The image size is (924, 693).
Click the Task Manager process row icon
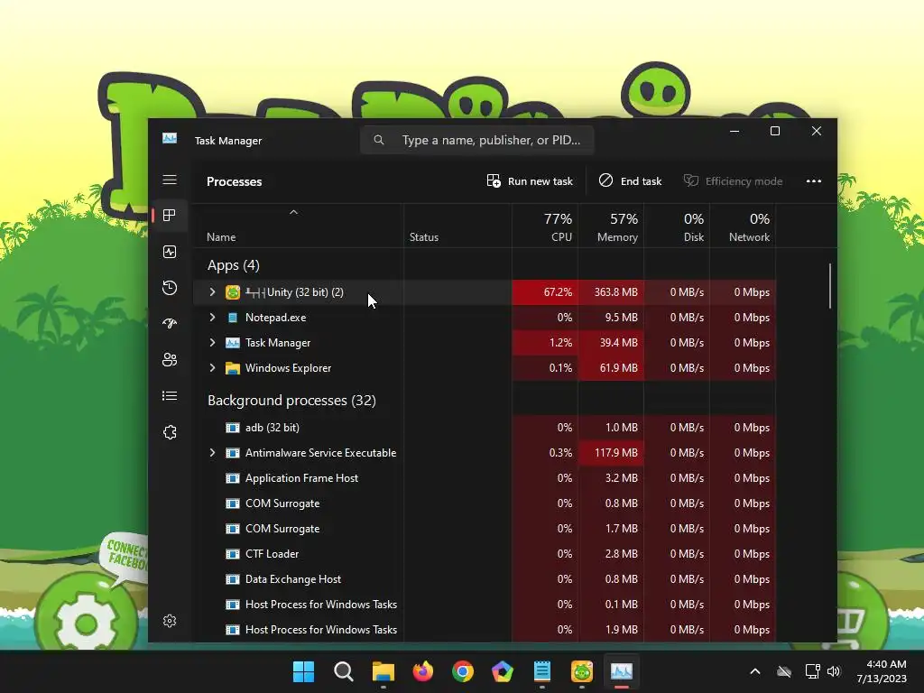click(x=233, y=343)
